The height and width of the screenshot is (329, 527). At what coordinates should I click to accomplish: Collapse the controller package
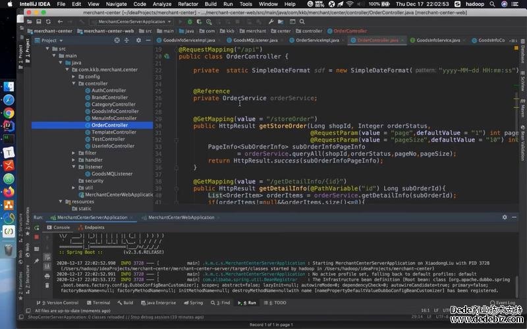74,84
